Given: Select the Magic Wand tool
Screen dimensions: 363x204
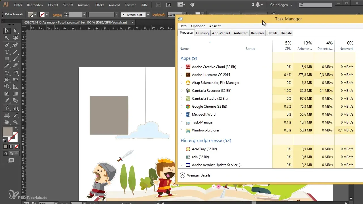Looking at the screenshot, I should pyautogui.click(x=7, y=38).
